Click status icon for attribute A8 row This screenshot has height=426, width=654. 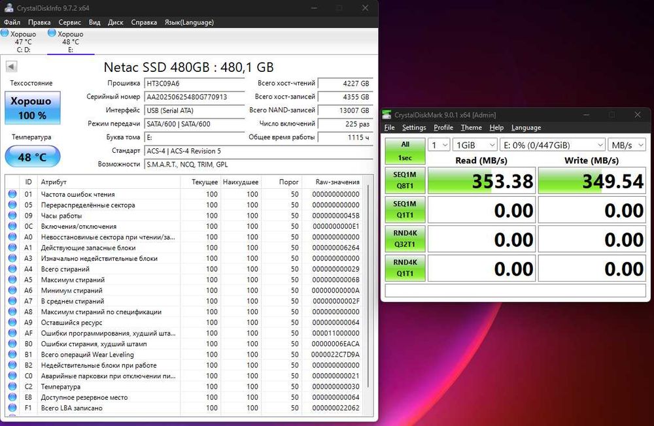pyautogui.click(x=12, y=312)
